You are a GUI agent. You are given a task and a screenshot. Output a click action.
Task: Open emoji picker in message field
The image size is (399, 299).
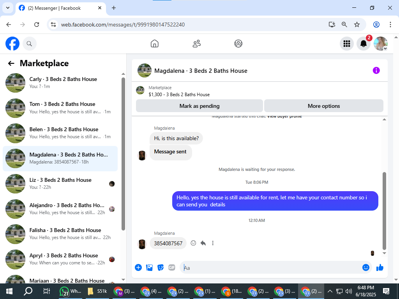click(365, 267)
